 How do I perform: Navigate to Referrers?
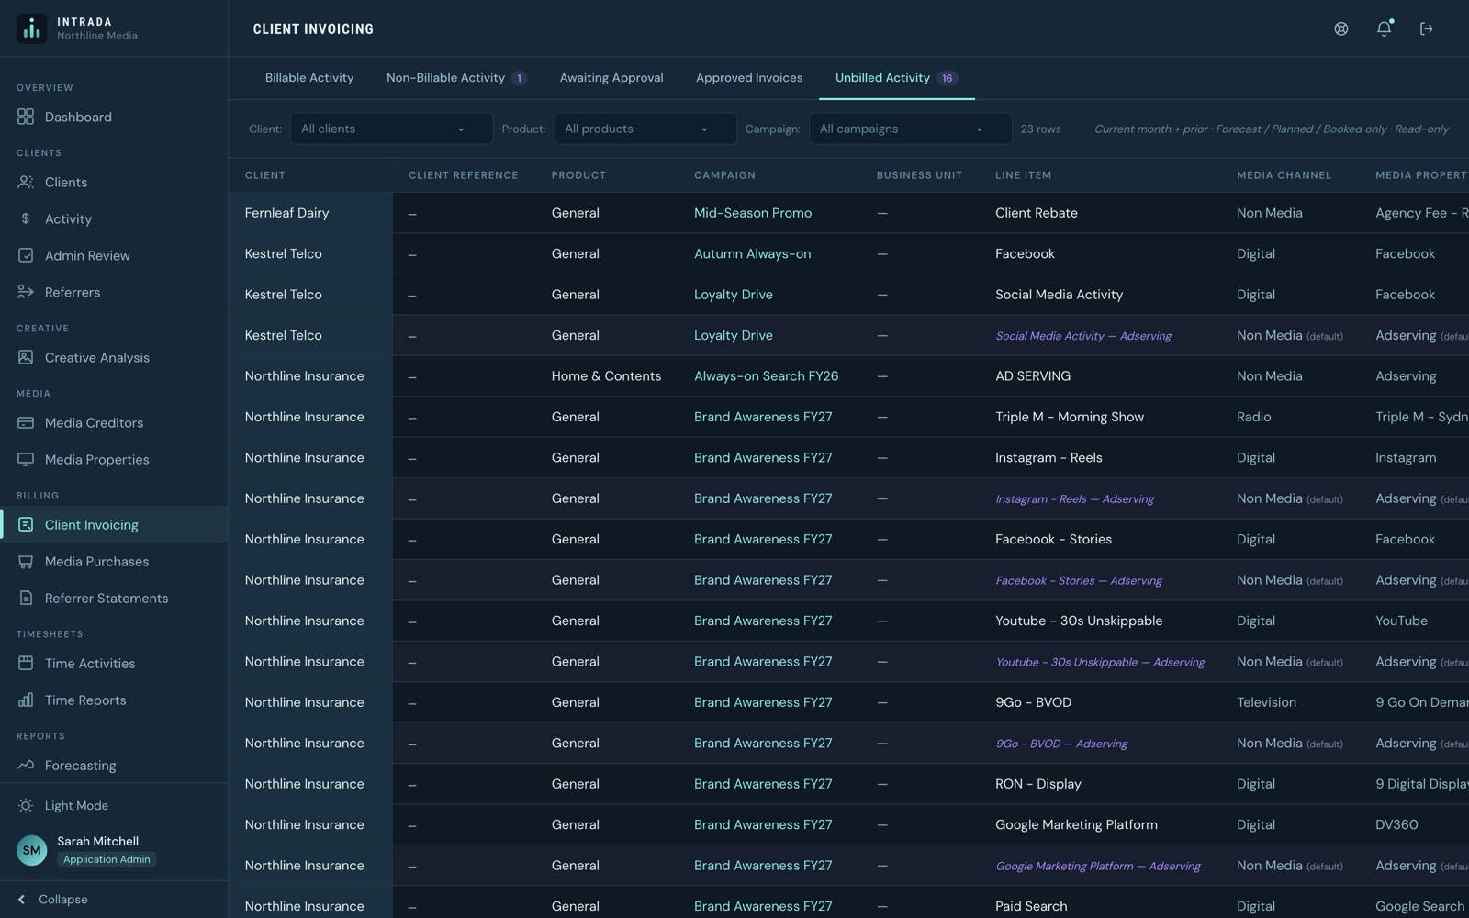click(x=114, y=292)
